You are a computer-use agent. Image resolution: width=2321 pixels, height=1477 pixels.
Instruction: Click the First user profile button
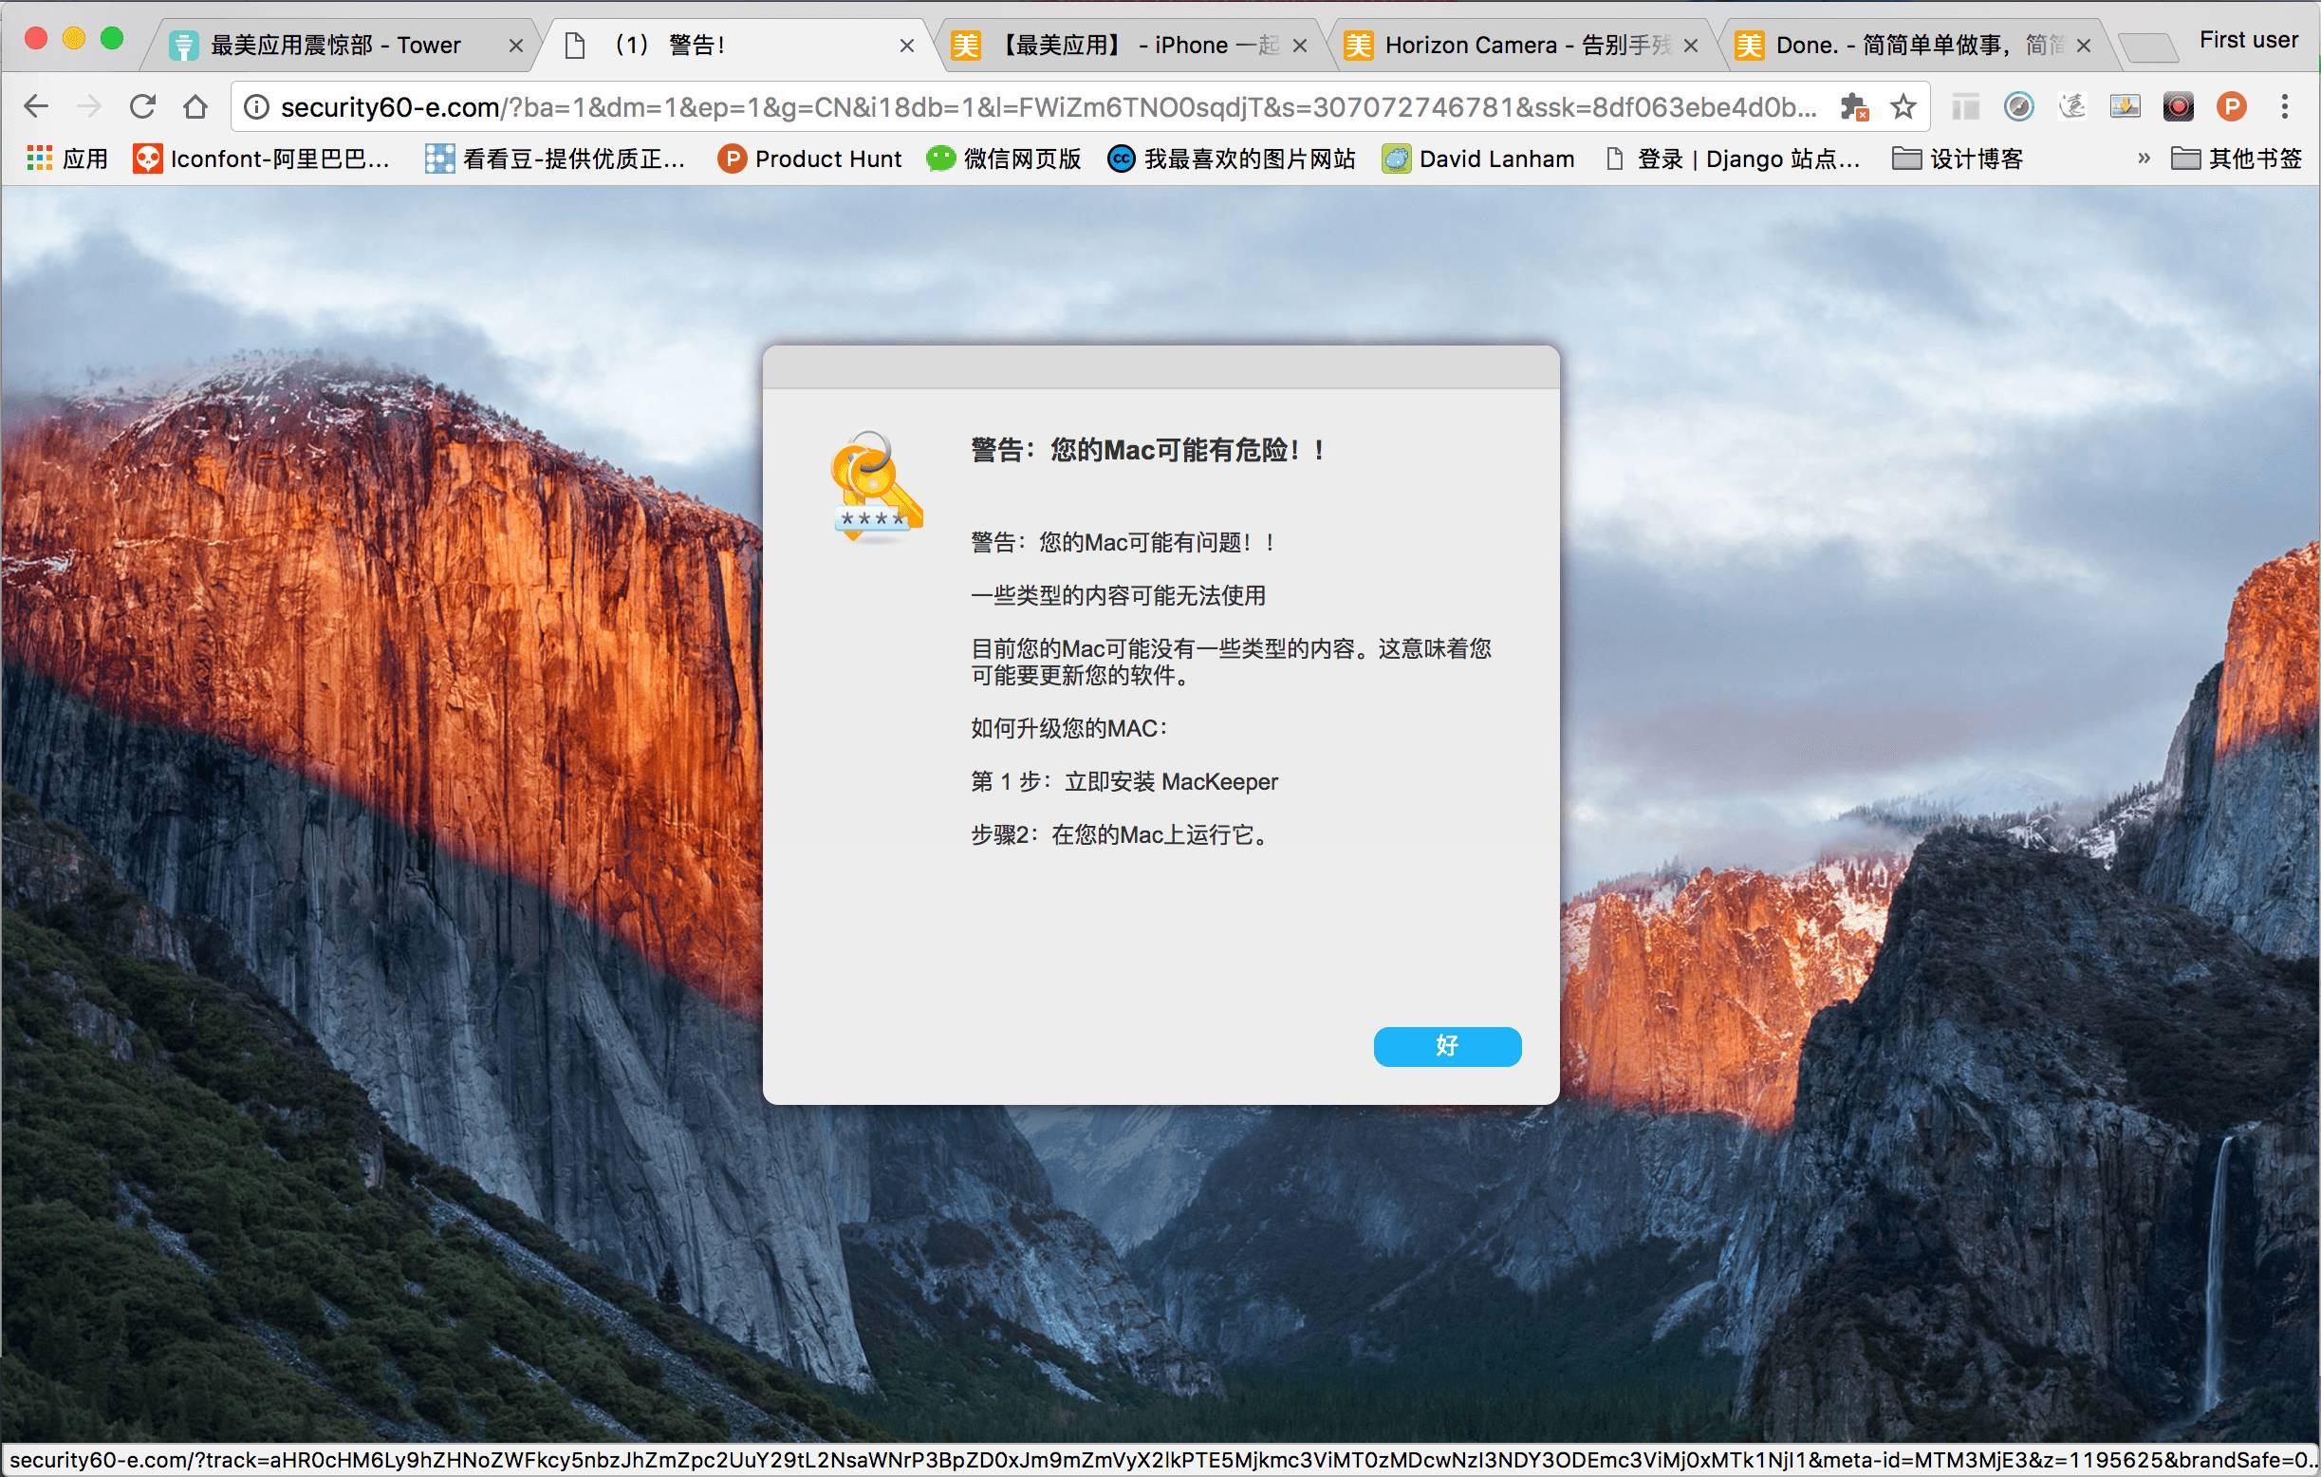click(x=2248, y=41)
